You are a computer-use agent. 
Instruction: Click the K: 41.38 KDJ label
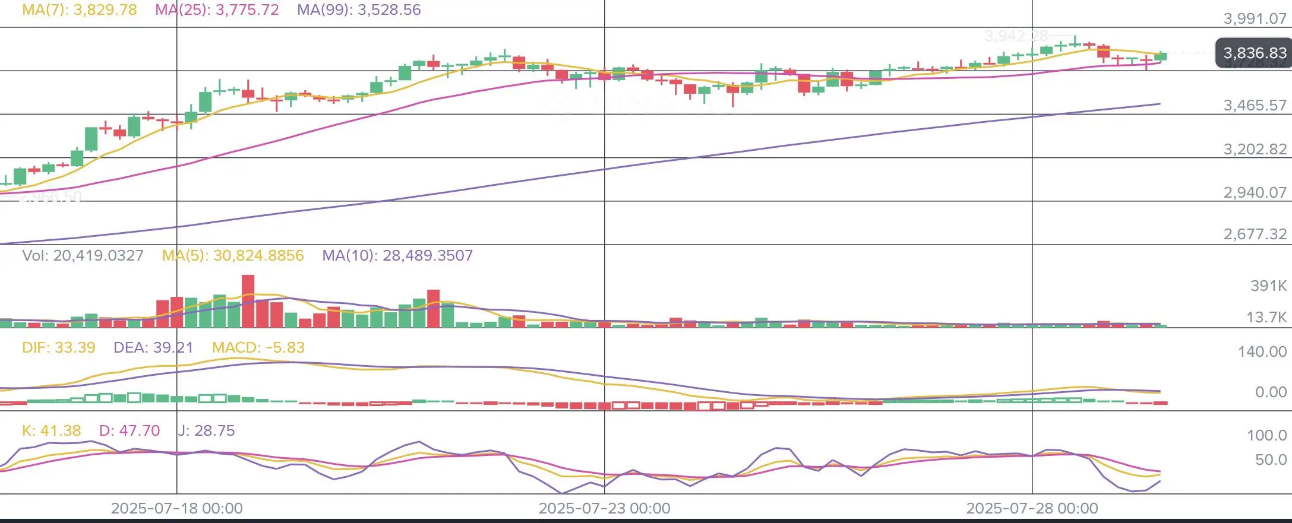[x=51, y=430]
